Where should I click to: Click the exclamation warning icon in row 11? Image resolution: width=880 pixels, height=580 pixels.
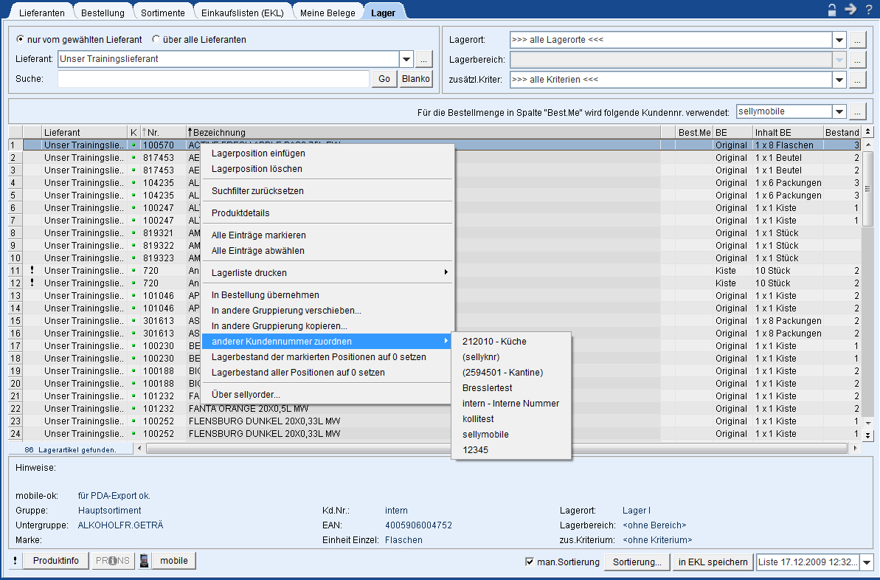[32, 270]
